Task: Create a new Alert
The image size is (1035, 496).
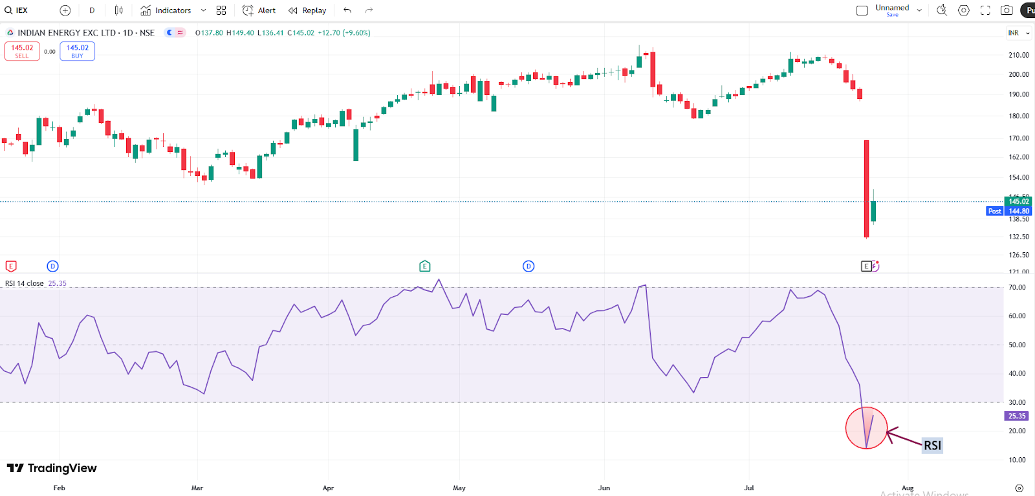Action: click(259, 10)
